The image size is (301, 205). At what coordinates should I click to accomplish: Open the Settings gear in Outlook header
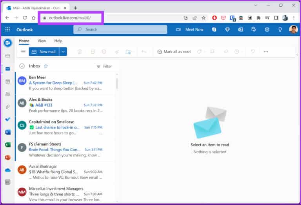click(267, 29)
